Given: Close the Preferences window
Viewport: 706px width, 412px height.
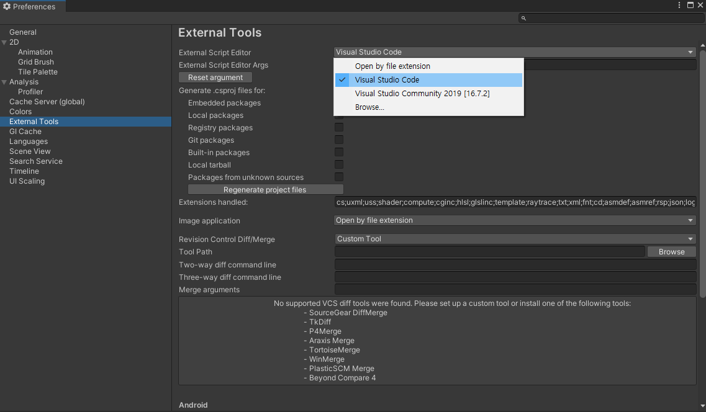Looking at the screenshot, I should [x=700, y=6].
